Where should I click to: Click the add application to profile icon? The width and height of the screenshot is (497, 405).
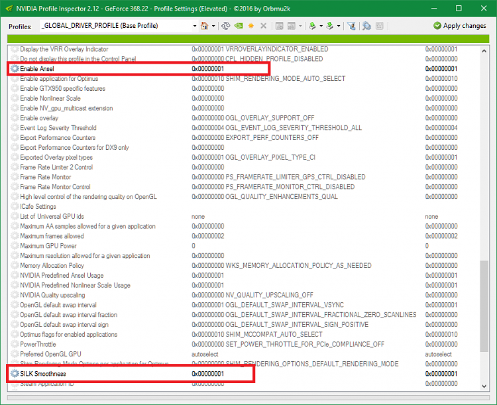point(279,26)
